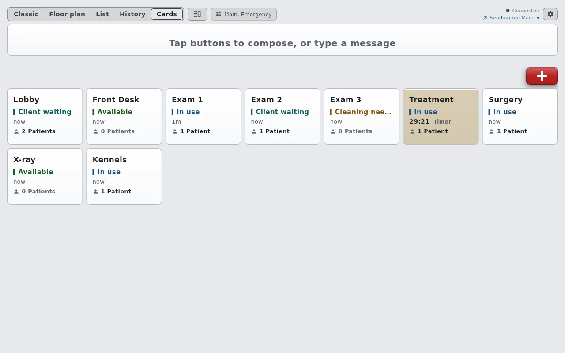This screenshot has height=353, width=565.
Task: Select the List view tab
Action: [102, 14]
